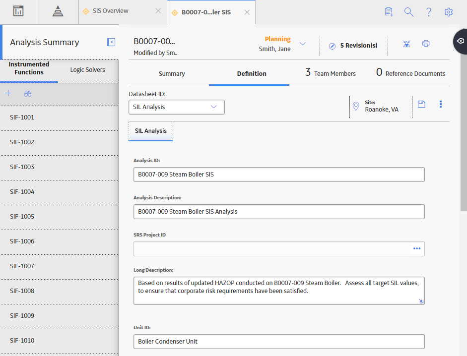This screenshot has height=356, width=467.
Task: Expand the Planning state dropdown chevron
Action: click(303, 44)
